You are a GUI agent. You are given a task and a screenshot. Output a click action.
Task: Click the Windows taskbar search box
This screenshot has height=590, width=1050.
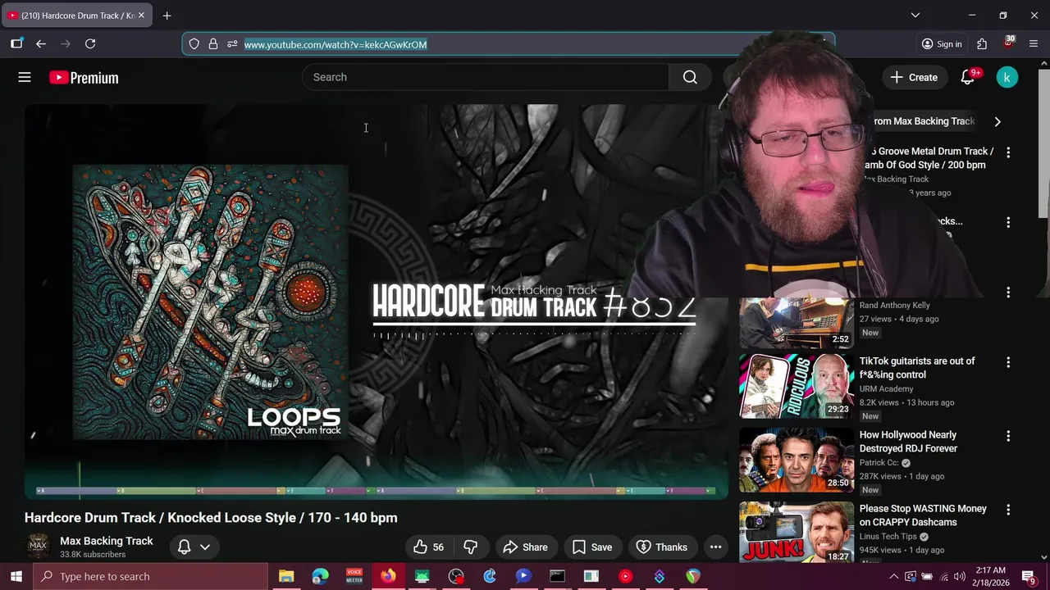[x=150, y=577]
